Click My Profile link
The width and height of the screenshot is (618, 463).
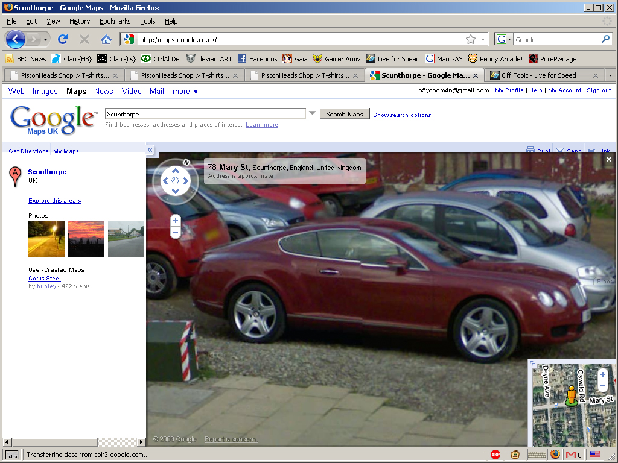pos(509,90)
